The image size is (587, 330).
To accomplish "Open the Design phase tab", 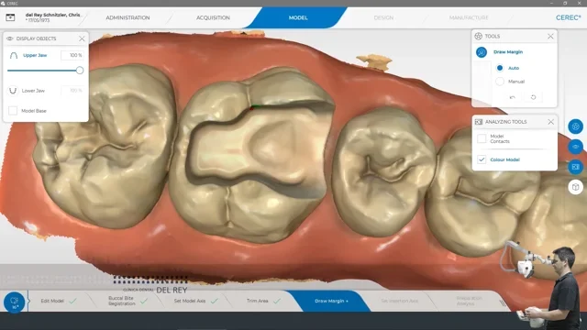I will coord(383,17).
